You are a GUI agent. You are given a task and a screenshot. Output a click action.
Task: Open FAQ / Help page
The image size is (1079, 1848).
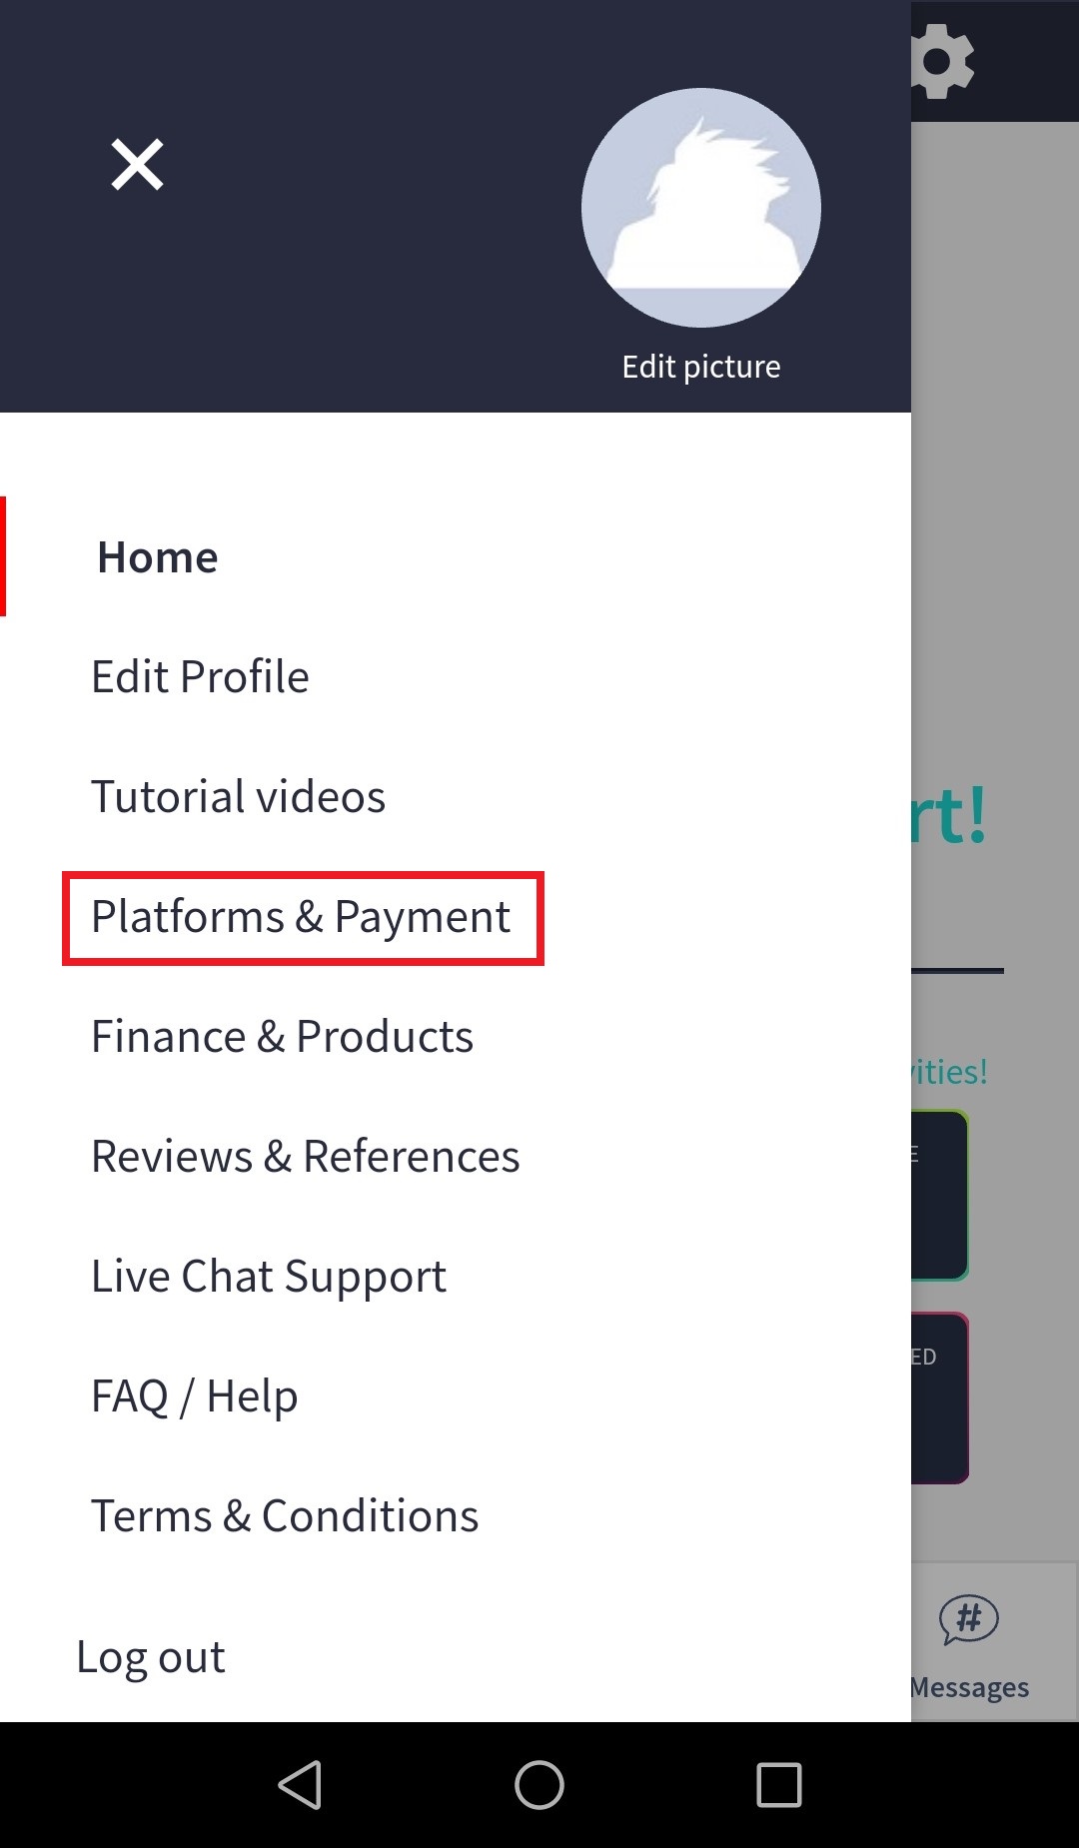tap(194, 1396)
